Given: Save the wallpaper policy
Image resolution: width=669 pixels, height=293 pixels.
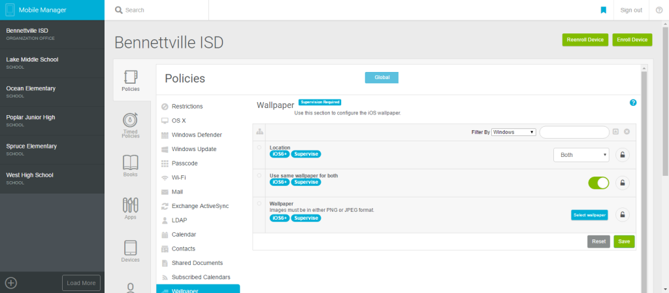Looking at the screenshot, I should point(624,241).
